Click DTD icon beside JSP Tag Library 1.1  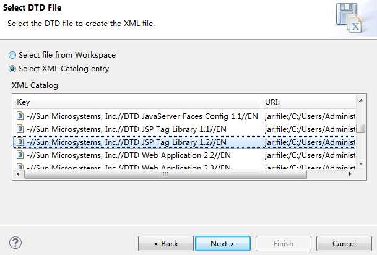[20, 129]
